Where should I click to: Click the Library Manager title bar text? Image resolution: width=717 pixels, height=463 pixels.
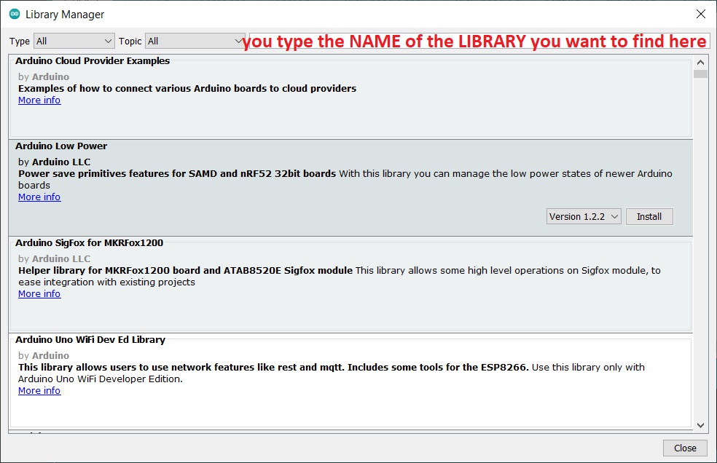point(65,15)
